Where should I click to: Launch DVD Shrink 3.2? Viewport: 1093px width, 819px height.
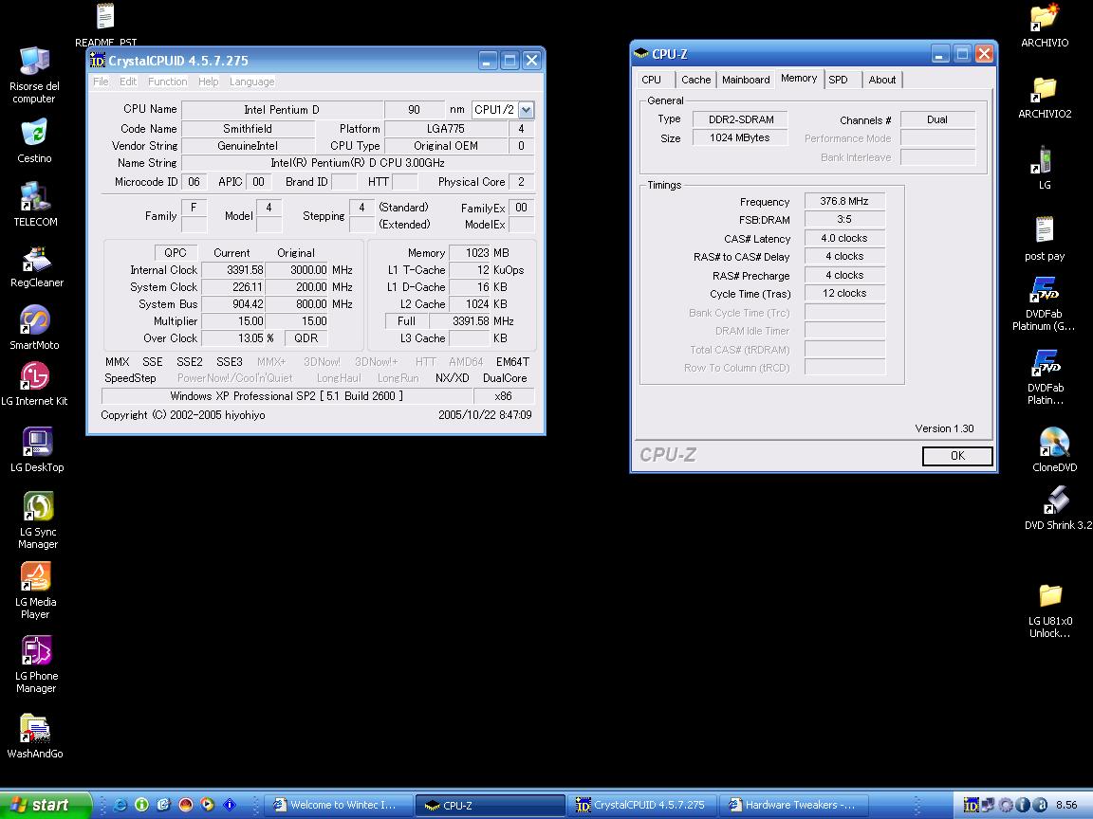1057,500
